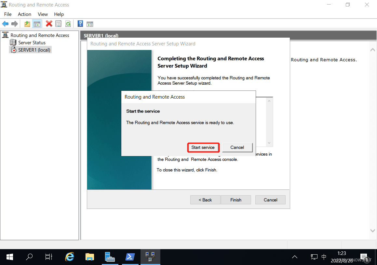Viewport: 377px width, 265px height.
Task: Click the Forward arrow toolbar icon
Action: (x=15, y=24)
